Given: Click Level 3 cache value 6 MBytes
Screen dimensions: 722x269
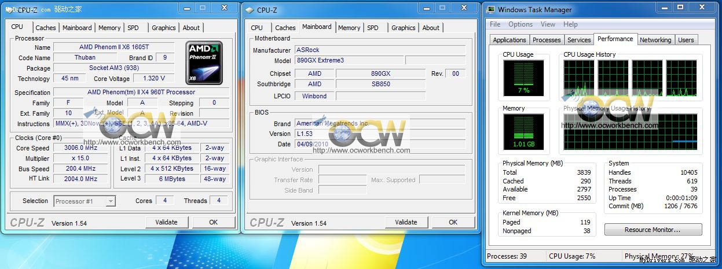Looking at the screenshot, I should tap(172, 179).
